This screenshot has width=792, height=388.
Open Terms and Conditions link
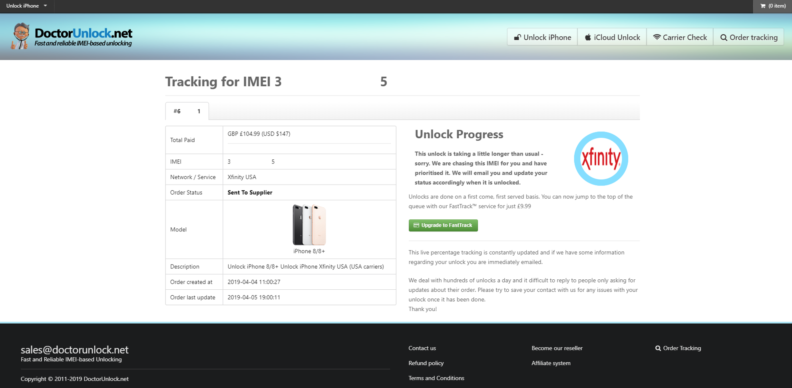pos(436,378)
